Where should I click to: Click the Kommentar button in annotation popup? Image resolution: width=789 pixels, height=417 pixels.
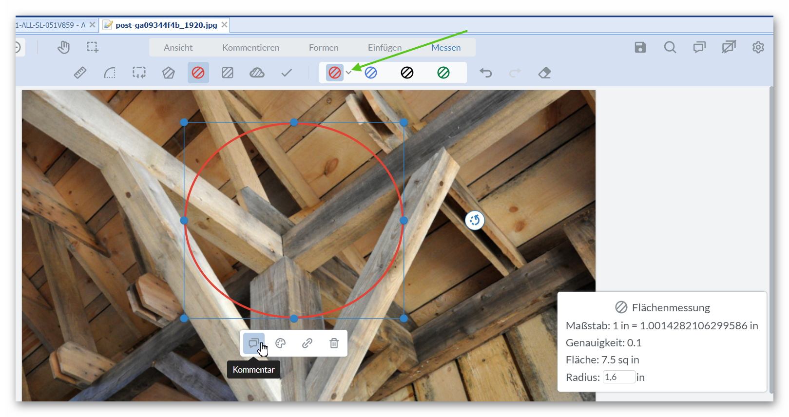click(x=254, y=343)
